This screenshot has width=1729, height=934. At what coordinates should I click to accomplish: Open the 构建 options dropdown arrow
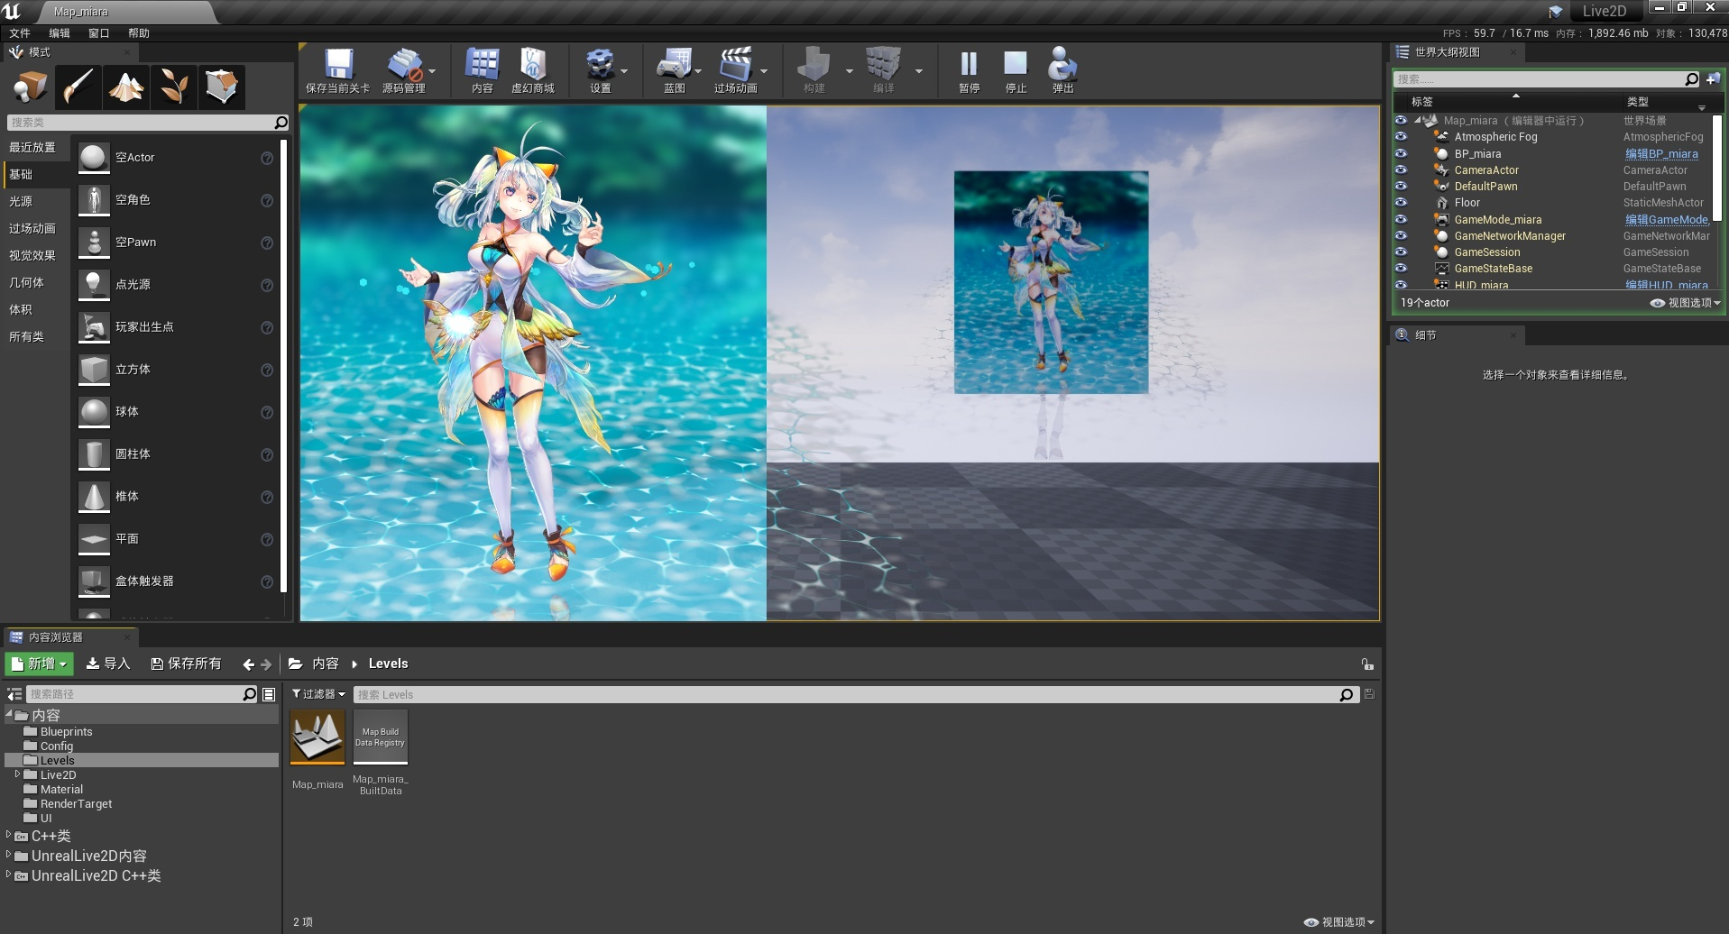849,70
